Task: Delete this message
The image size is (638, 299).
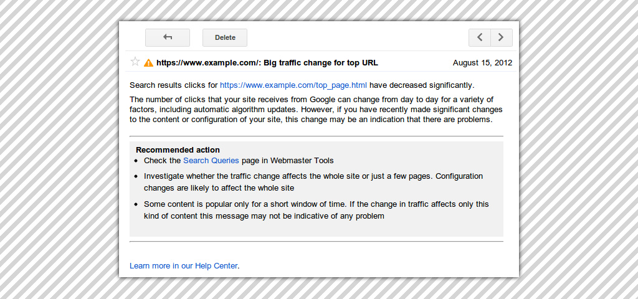Action: coord(225,37)
